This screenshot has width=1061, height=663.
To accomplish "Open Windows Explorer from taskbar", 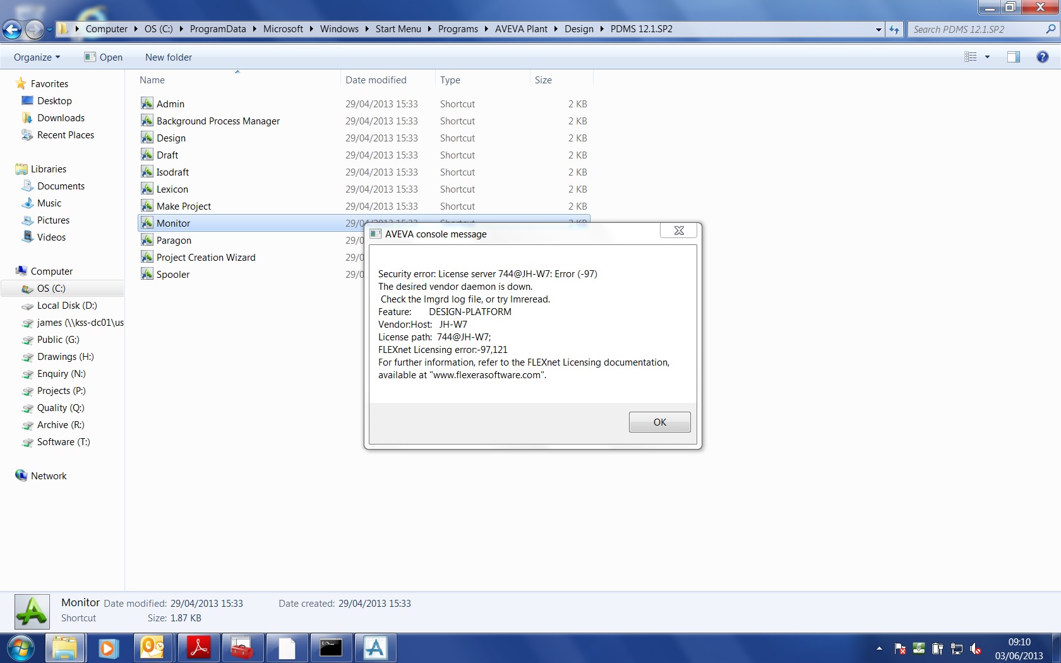I will [64, 648].
